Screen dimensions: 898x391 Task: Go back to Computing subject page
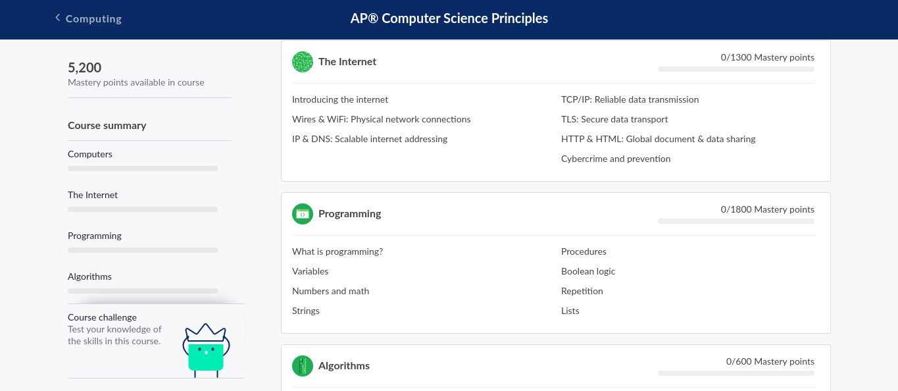tap(93, 18)
